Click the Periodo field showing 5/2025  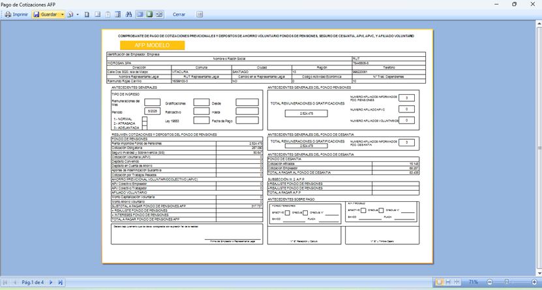[153, 112]
